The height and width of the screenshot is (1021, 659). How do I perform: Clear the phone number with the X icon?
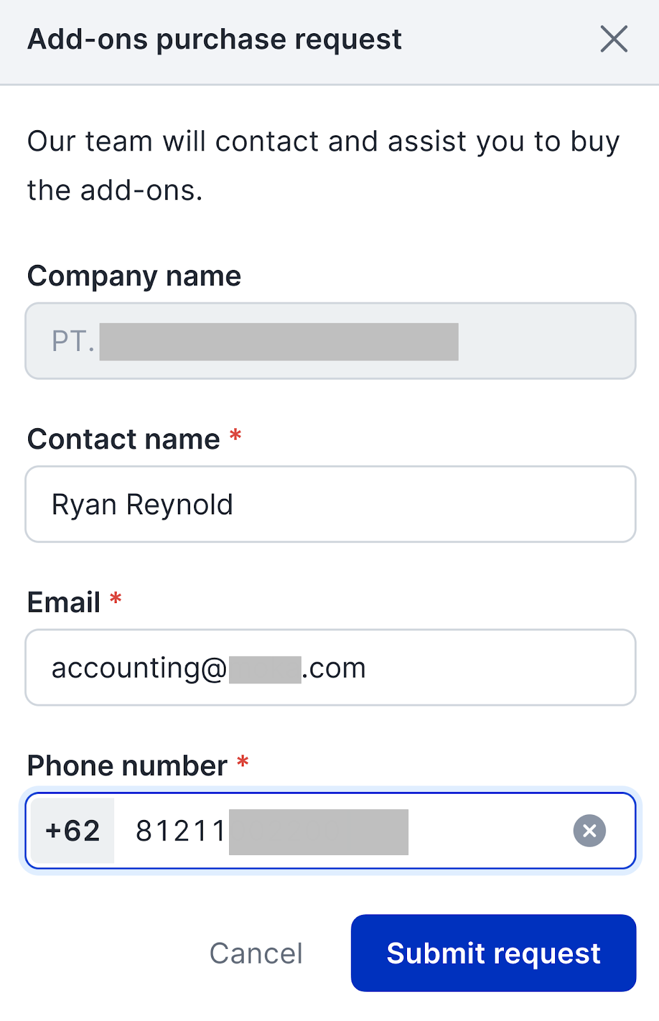click(x=589, y=831)
